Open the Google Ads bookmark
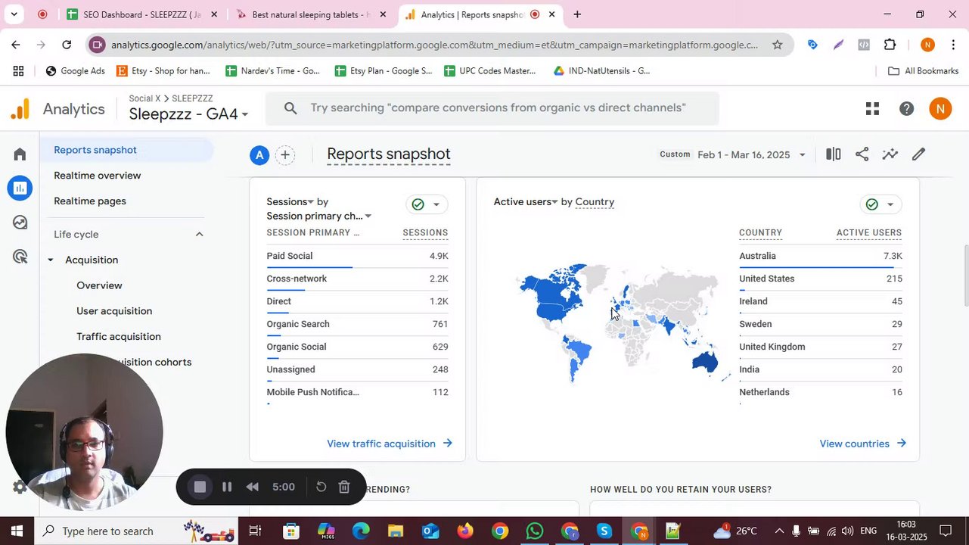 [x=75, y=71]
